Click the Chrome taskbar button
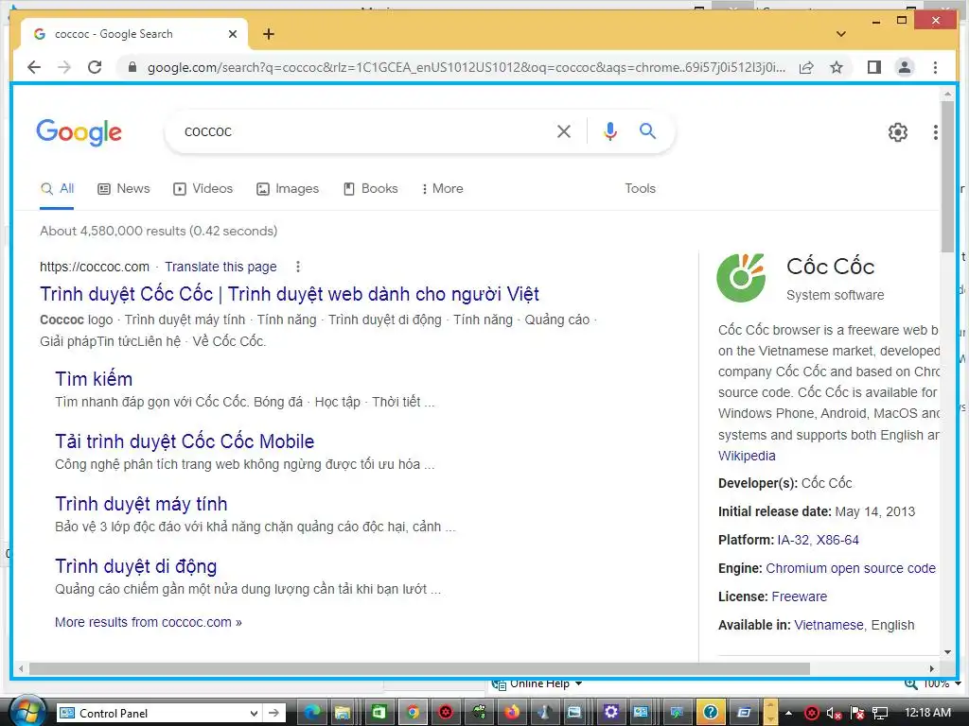The width and height of the screenshot is (969, 726). pos(413,713)
